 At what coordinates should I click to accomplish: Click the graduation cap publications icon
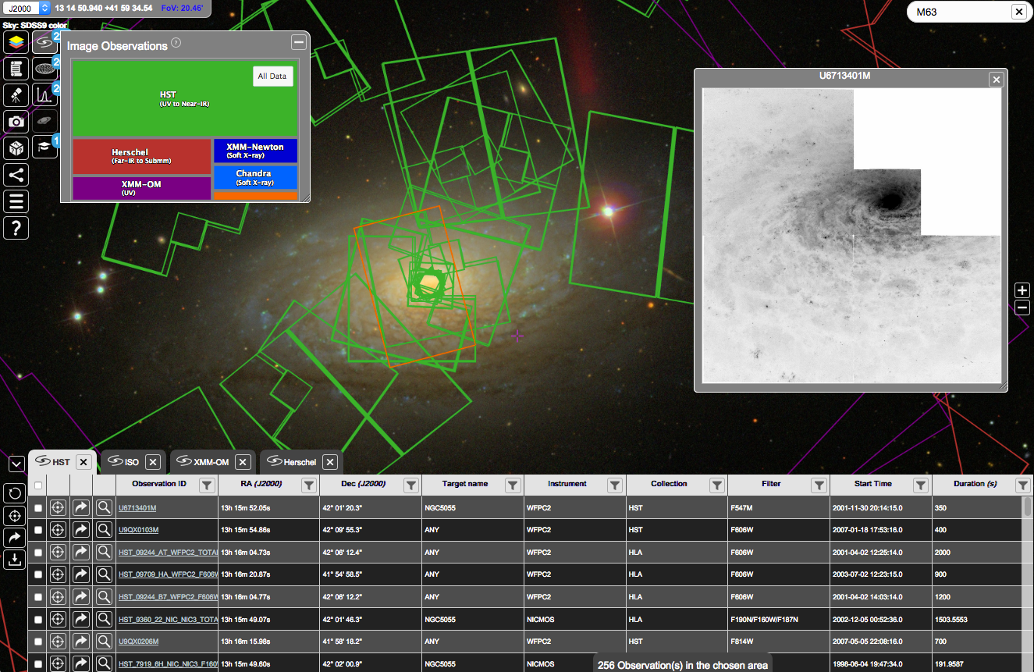coord(45,148)
